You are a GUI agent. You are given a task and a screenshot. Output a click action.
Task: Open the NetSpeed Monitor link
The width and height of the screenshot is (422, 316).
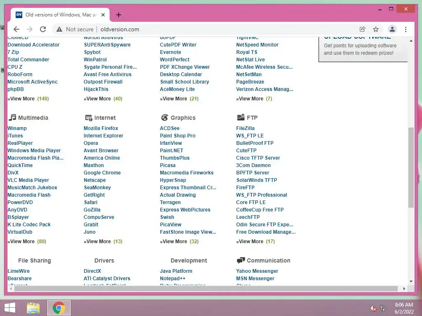point(257,44)
